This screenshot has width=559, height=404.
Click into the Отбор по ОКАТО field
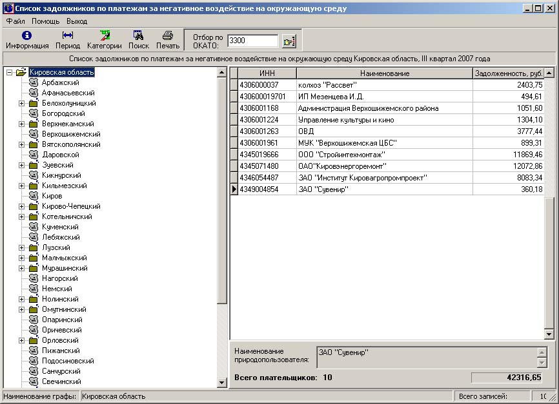point(252,41)
